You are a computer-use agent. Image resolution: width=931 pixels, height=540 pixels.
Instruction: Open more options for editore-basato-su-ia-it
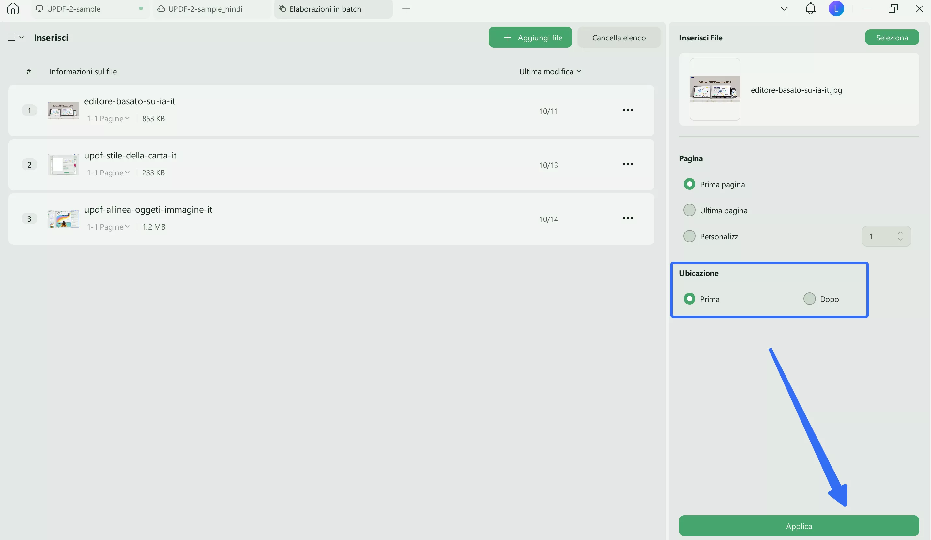(x=628, y=110)
